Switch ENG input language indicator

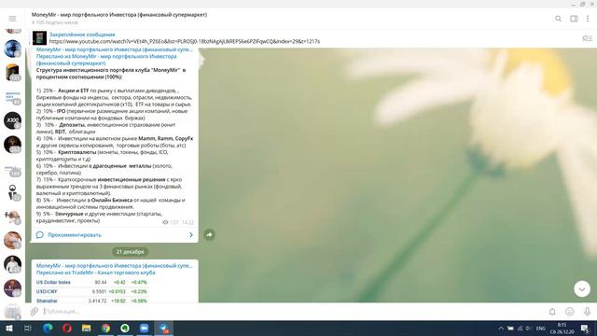(541, 329)
